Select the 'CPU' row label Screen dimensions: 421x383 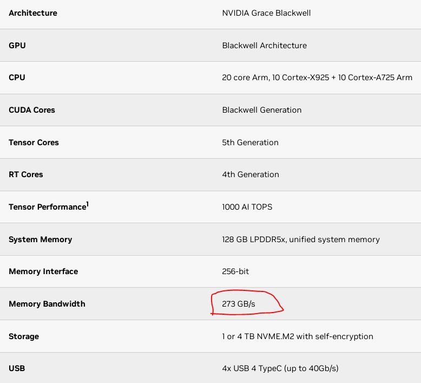[17, 77]
